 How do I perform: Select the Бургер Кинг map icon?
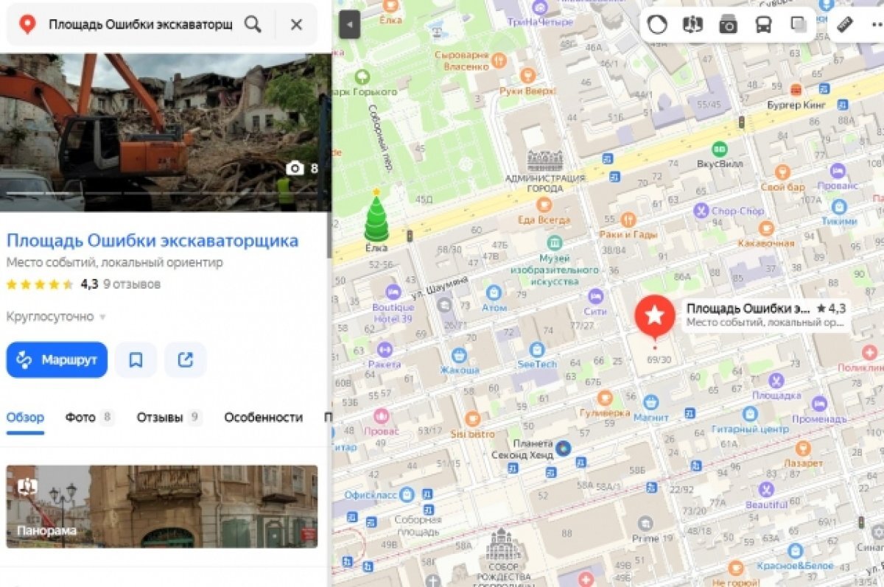tap(796, 90)
